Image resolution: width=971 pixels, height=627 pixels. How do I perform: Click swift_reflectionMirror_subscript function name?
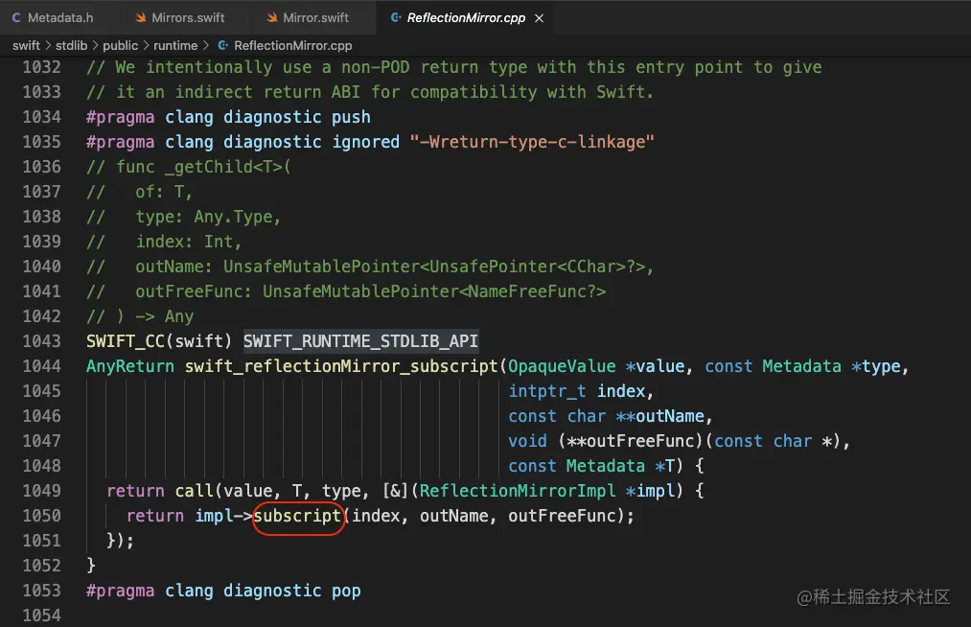tap(341, 366)
